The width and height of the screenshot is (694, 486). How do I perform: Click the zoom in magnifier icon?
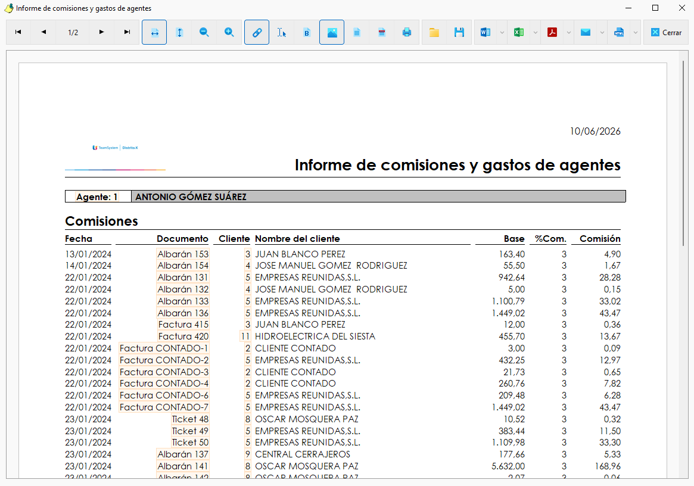click(229, 32)
